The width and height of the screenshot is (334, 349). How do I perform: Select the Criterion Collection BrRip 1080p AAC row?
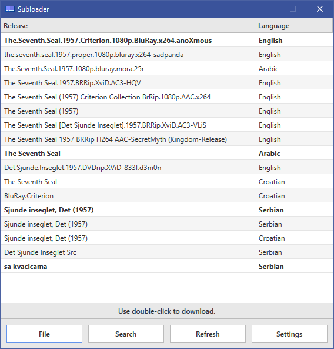tap(167, 97)
